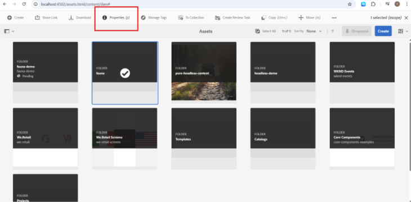411x202 pixels.
Task: Open the Templates folder card
Action: click(x=204, y=139)
